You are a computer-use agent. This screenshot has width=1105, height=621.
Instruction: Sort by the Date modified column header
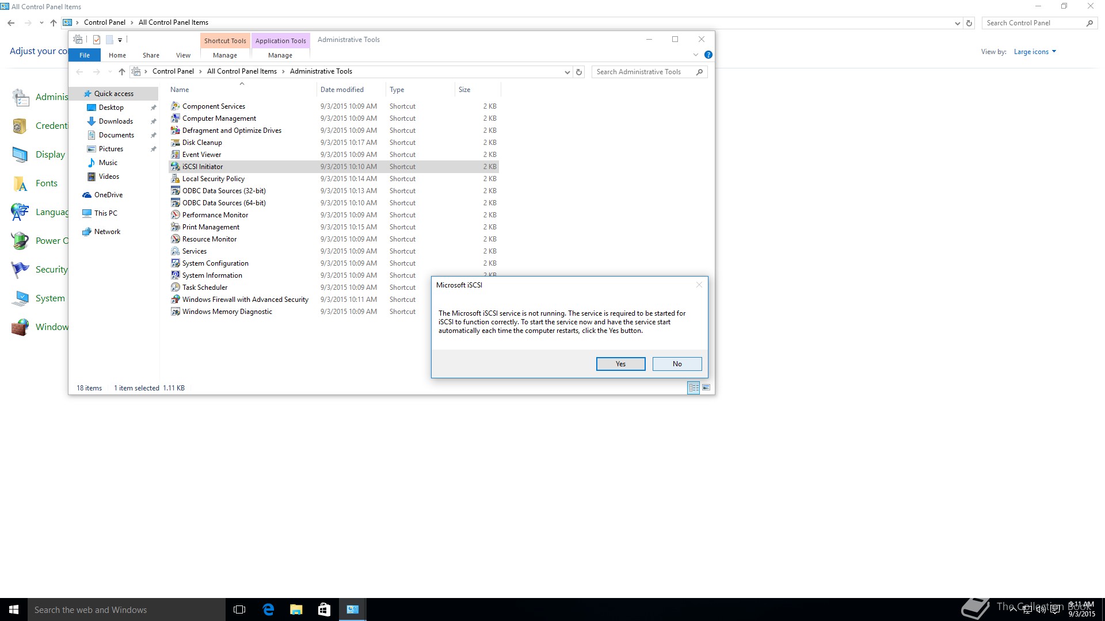click(351, 90)
